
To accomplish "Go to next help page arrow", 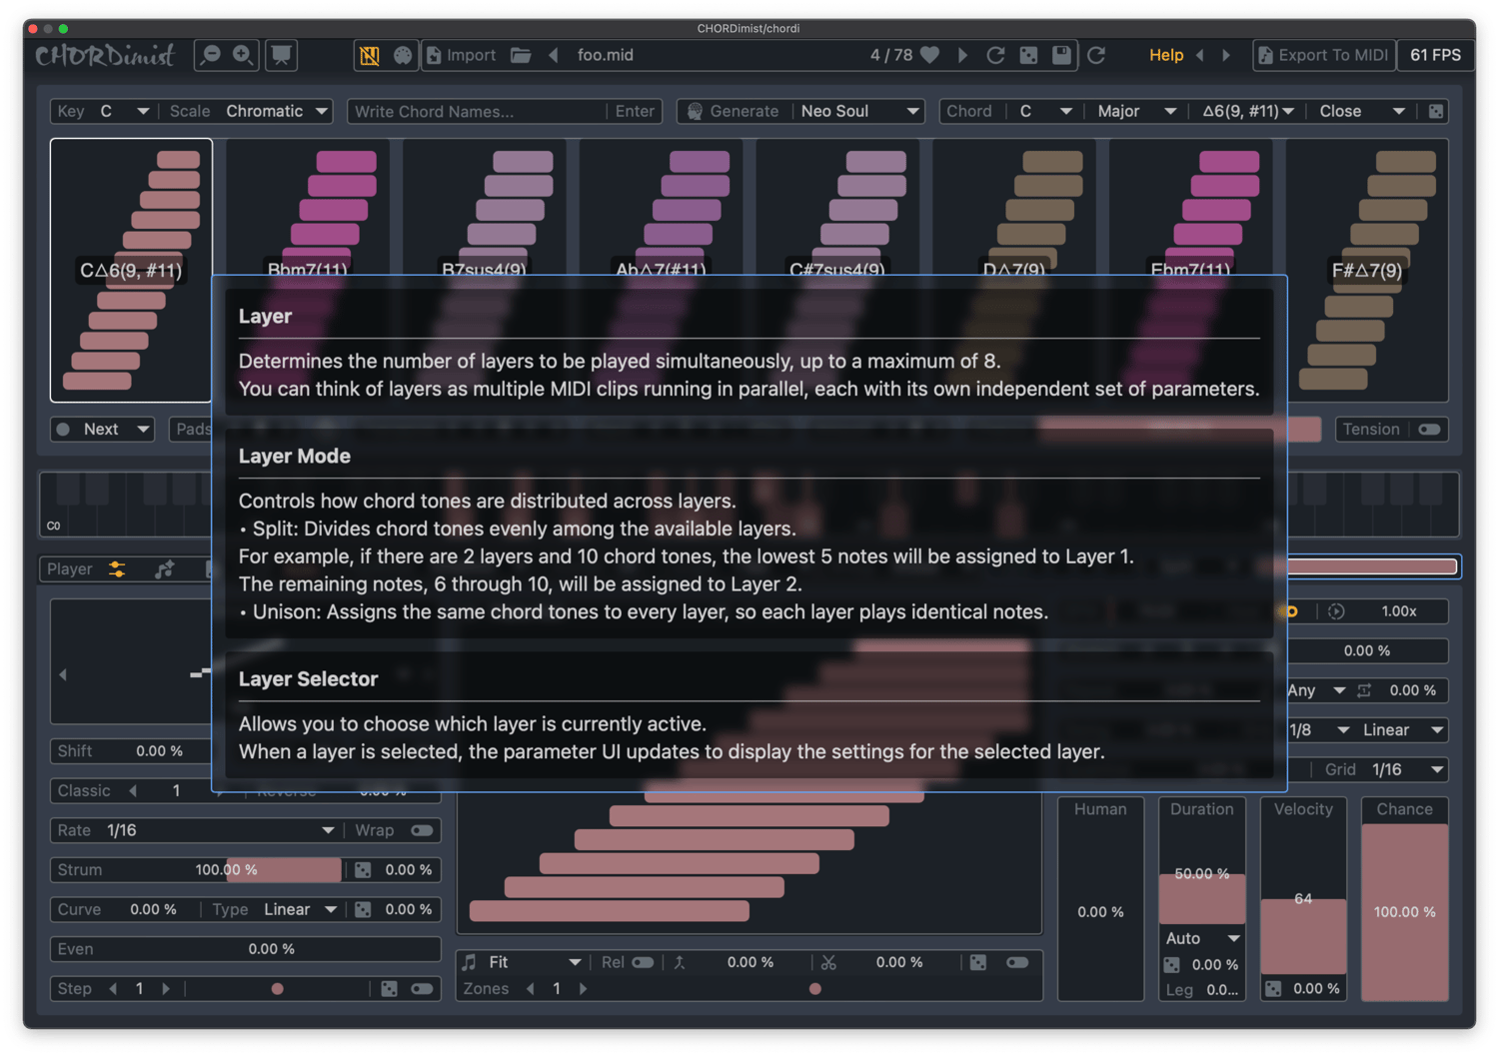I will point(1226,55).
